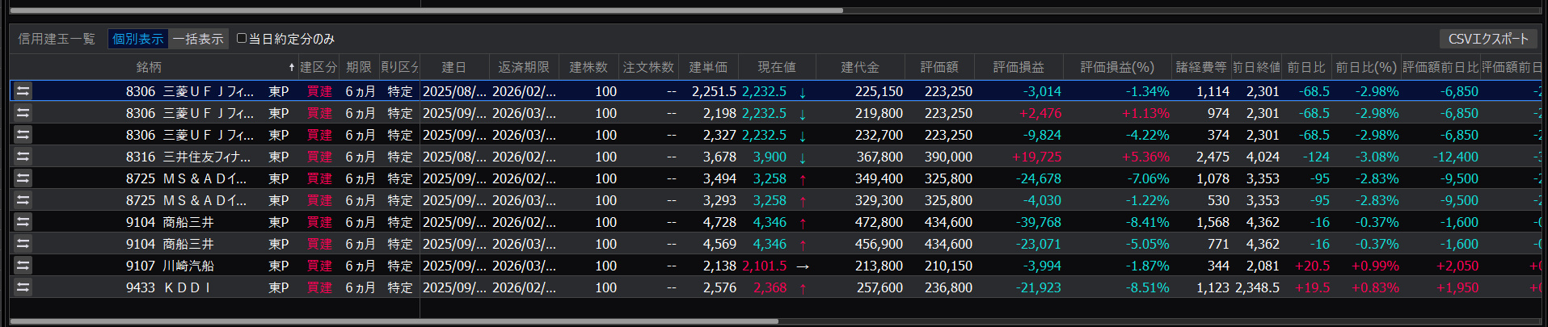1548x327 pixels.
Task: Click action icon for 8306 row priced 2,251.5
Action: click(23, 91)
